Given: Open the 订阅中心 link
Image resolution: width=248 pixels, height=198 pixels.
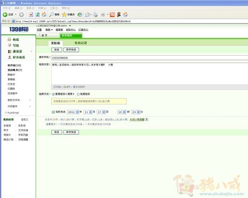Looking at the screenshot, I should (83, 30).
